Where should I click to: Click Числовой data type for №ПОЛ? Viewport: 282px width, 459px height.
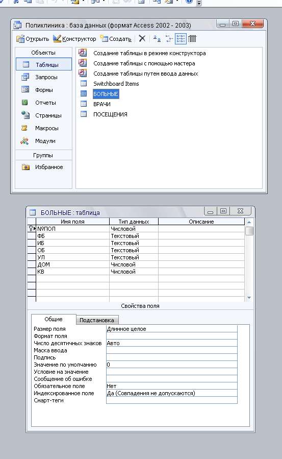click(x=134, y=229)
